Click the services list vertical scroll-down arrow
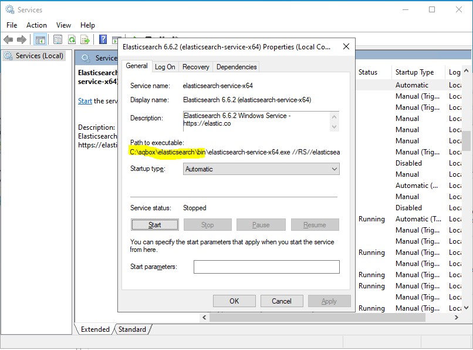473x350 pixels. (x=466, y=308)
